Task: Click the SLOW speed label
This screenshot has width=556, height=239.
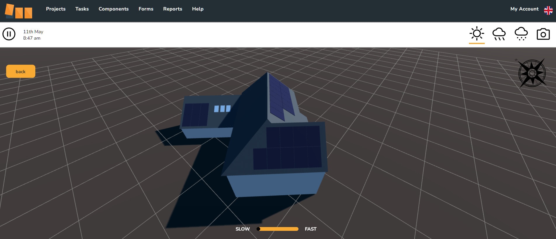Action: pyautogui.click(x=243, y=229)
